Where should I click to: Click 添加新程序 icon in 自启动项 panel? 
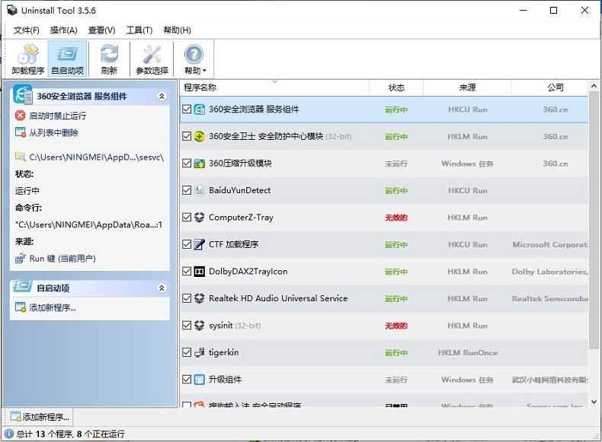pyautogui.click(x=20, y=307)
